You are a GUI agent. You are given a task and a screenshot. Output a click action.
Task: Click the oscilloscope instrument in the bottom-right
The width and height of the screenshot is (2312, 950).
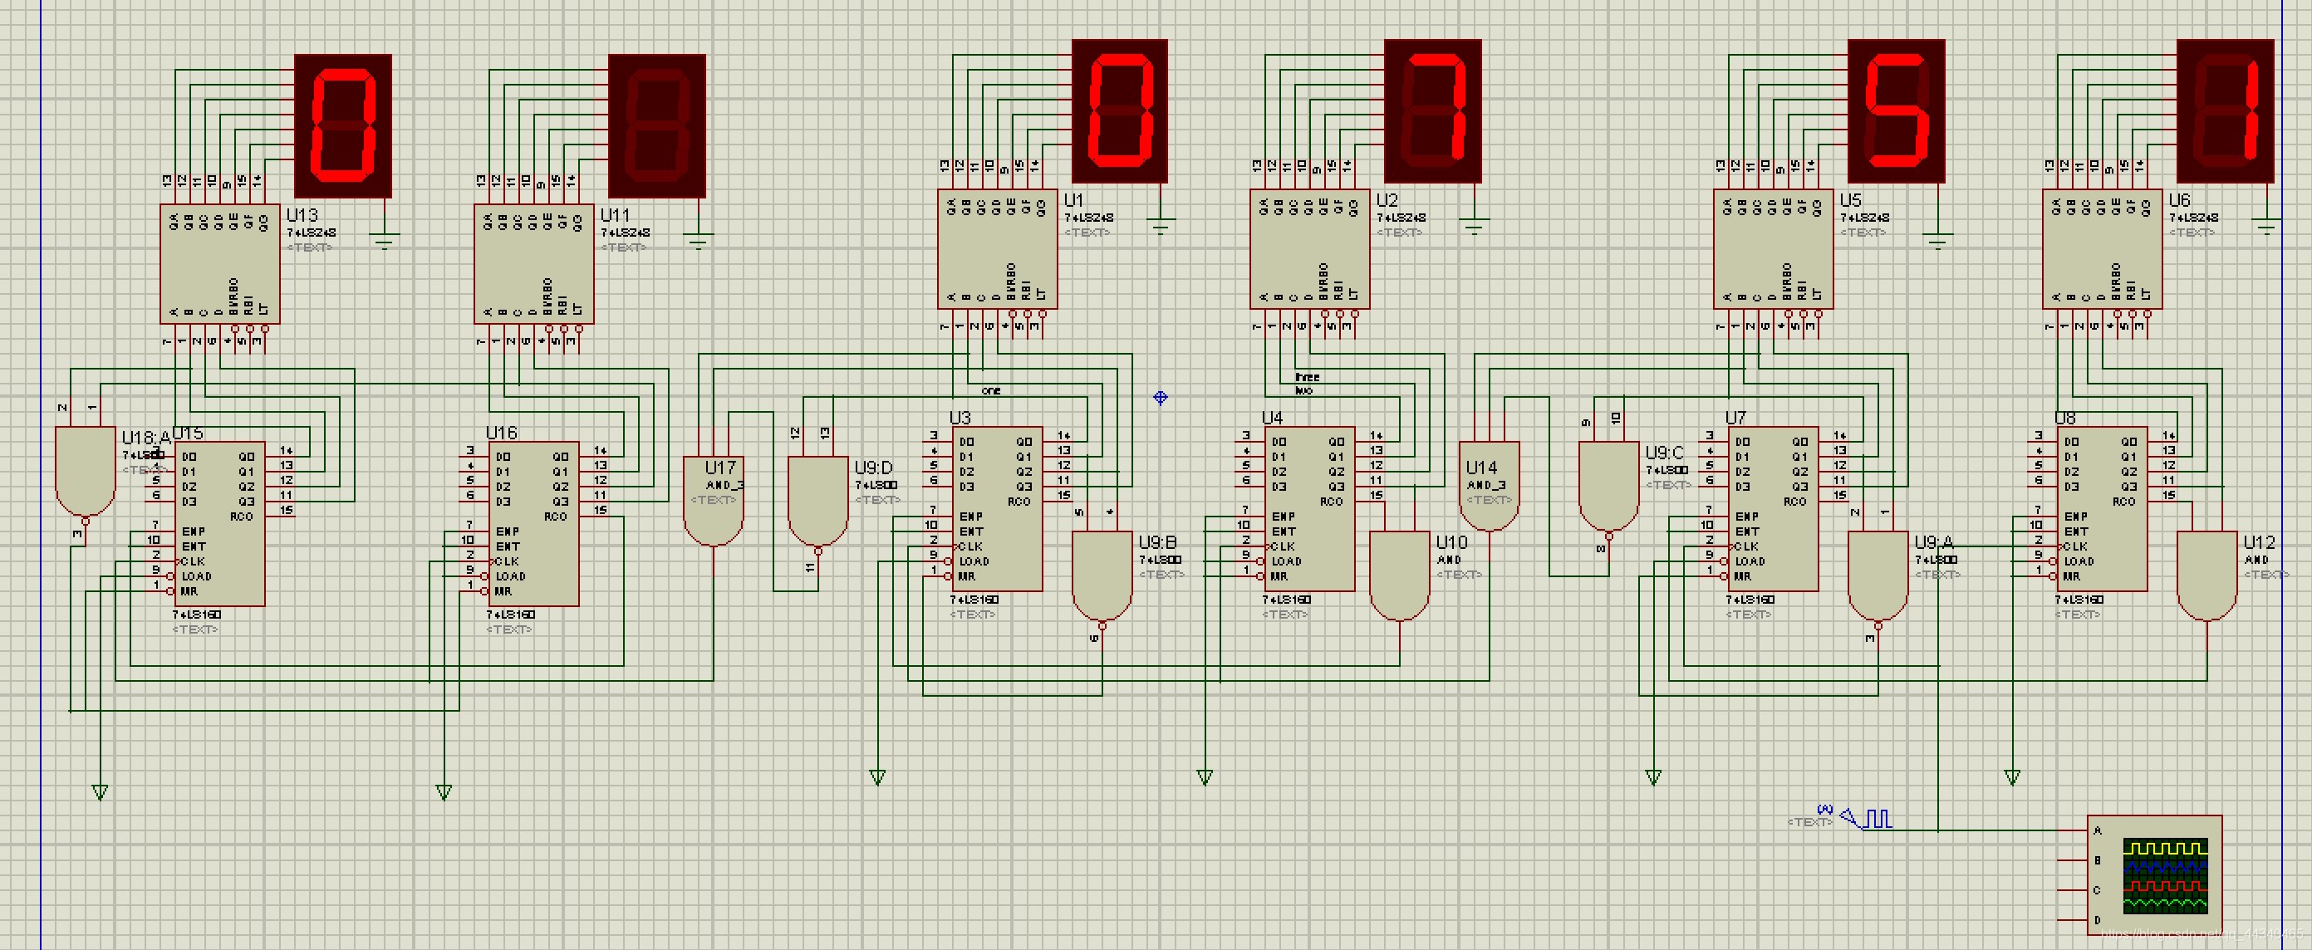(x=2154, y=874)
